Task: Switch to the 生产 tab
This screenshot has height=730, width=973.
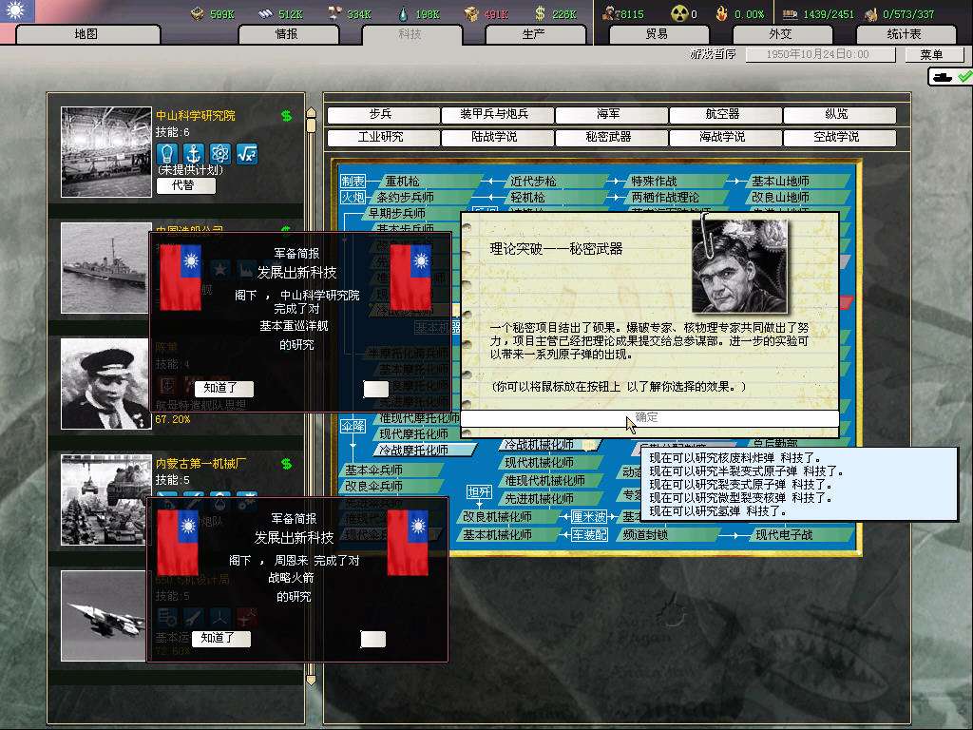Action: [x=534, y=34]
